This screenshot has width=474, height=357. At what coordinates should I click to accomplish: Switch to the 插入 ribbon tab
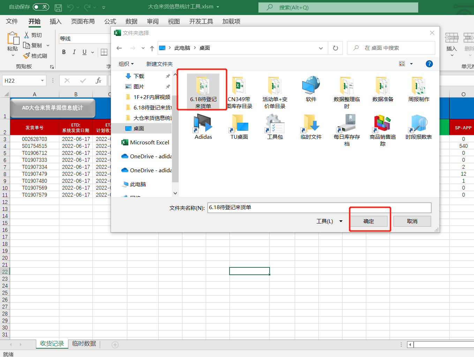click(55, 21)
